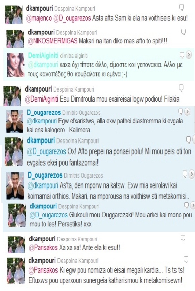
Task: Click the bubble icon on the 'Esu Dimitroula' tweet
Action: point(181,88)
